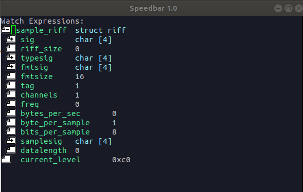Screen dimensions: 303x192
Task: Click the freq field icon
Action: (11, 104)
